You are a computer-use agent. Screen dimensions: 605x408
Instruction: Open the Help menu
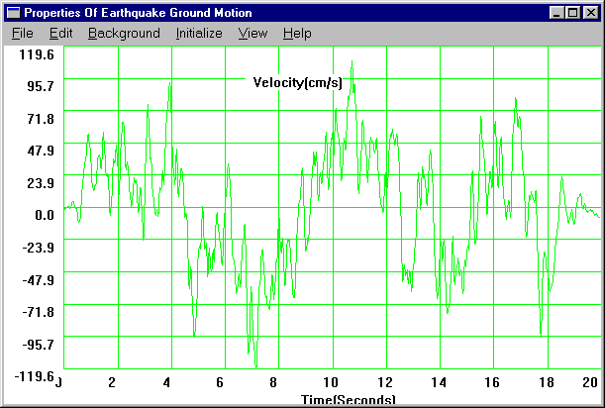point(297,33)
